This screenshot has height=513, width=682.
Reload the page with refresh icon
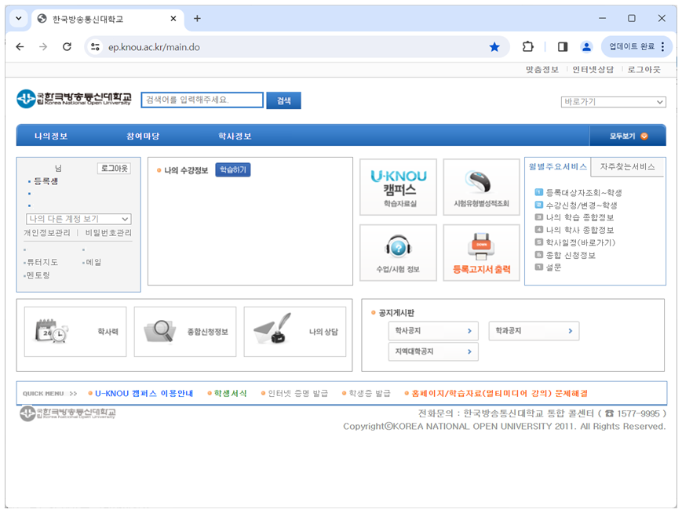point(67,46)
